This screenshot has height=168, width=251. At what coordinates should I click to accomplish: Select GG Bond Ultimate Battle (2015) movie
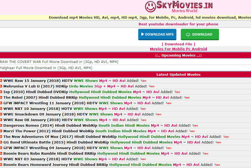56,142
